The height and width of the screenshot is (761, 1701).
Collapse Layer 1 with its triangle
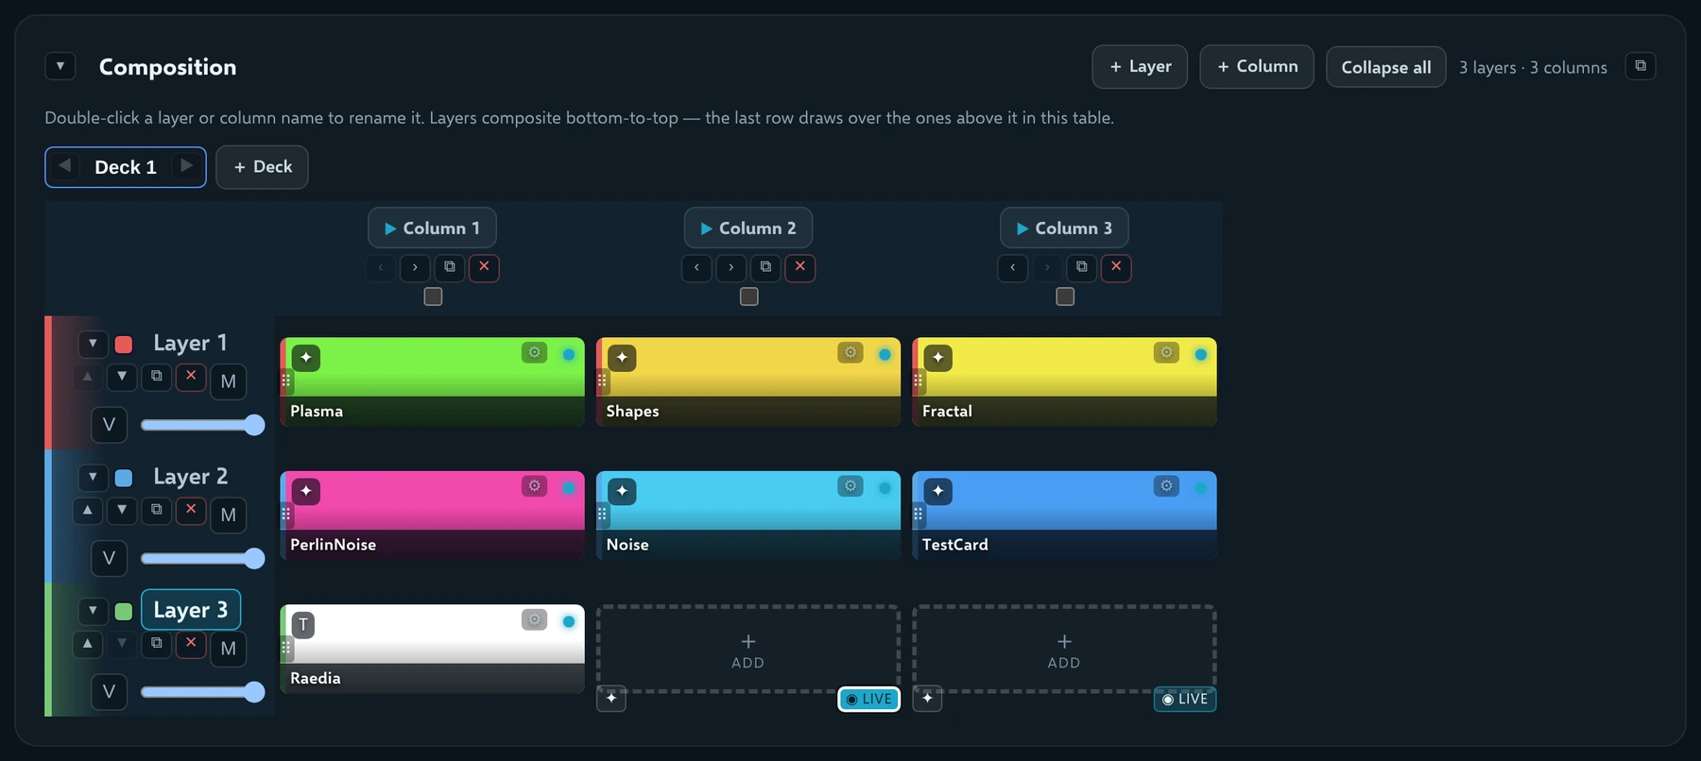[x=93, y=344]
